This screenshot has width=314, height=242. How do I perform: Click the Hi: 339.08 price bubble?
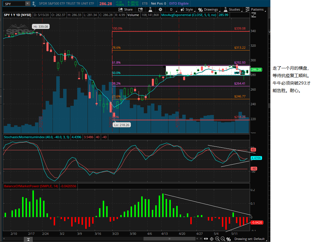coord(41,27)
